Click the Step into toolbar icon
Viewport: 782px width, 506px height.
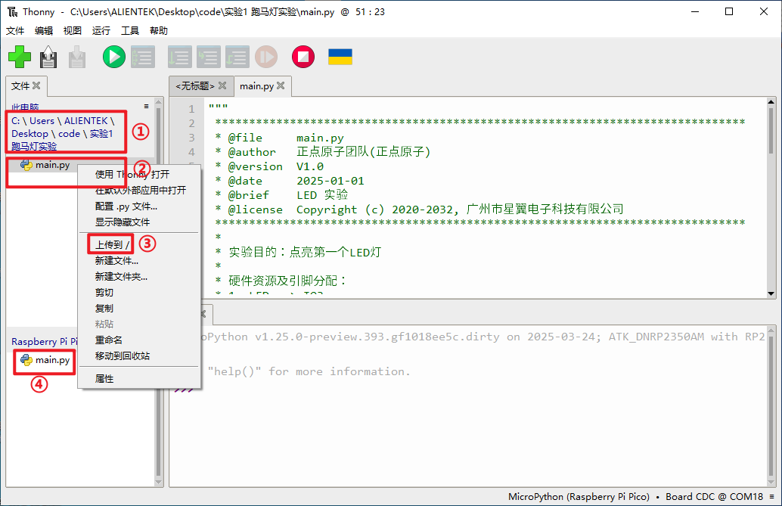coord(208,57)
